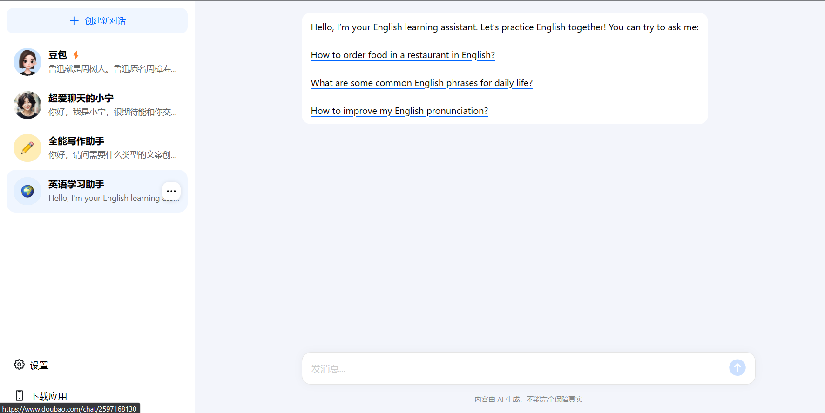
Task: Click the settings gear icon
Action: [19, 365]
